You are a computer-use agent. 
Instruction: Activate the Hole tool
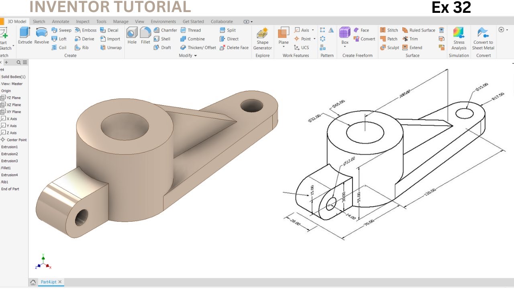point(132,35)
